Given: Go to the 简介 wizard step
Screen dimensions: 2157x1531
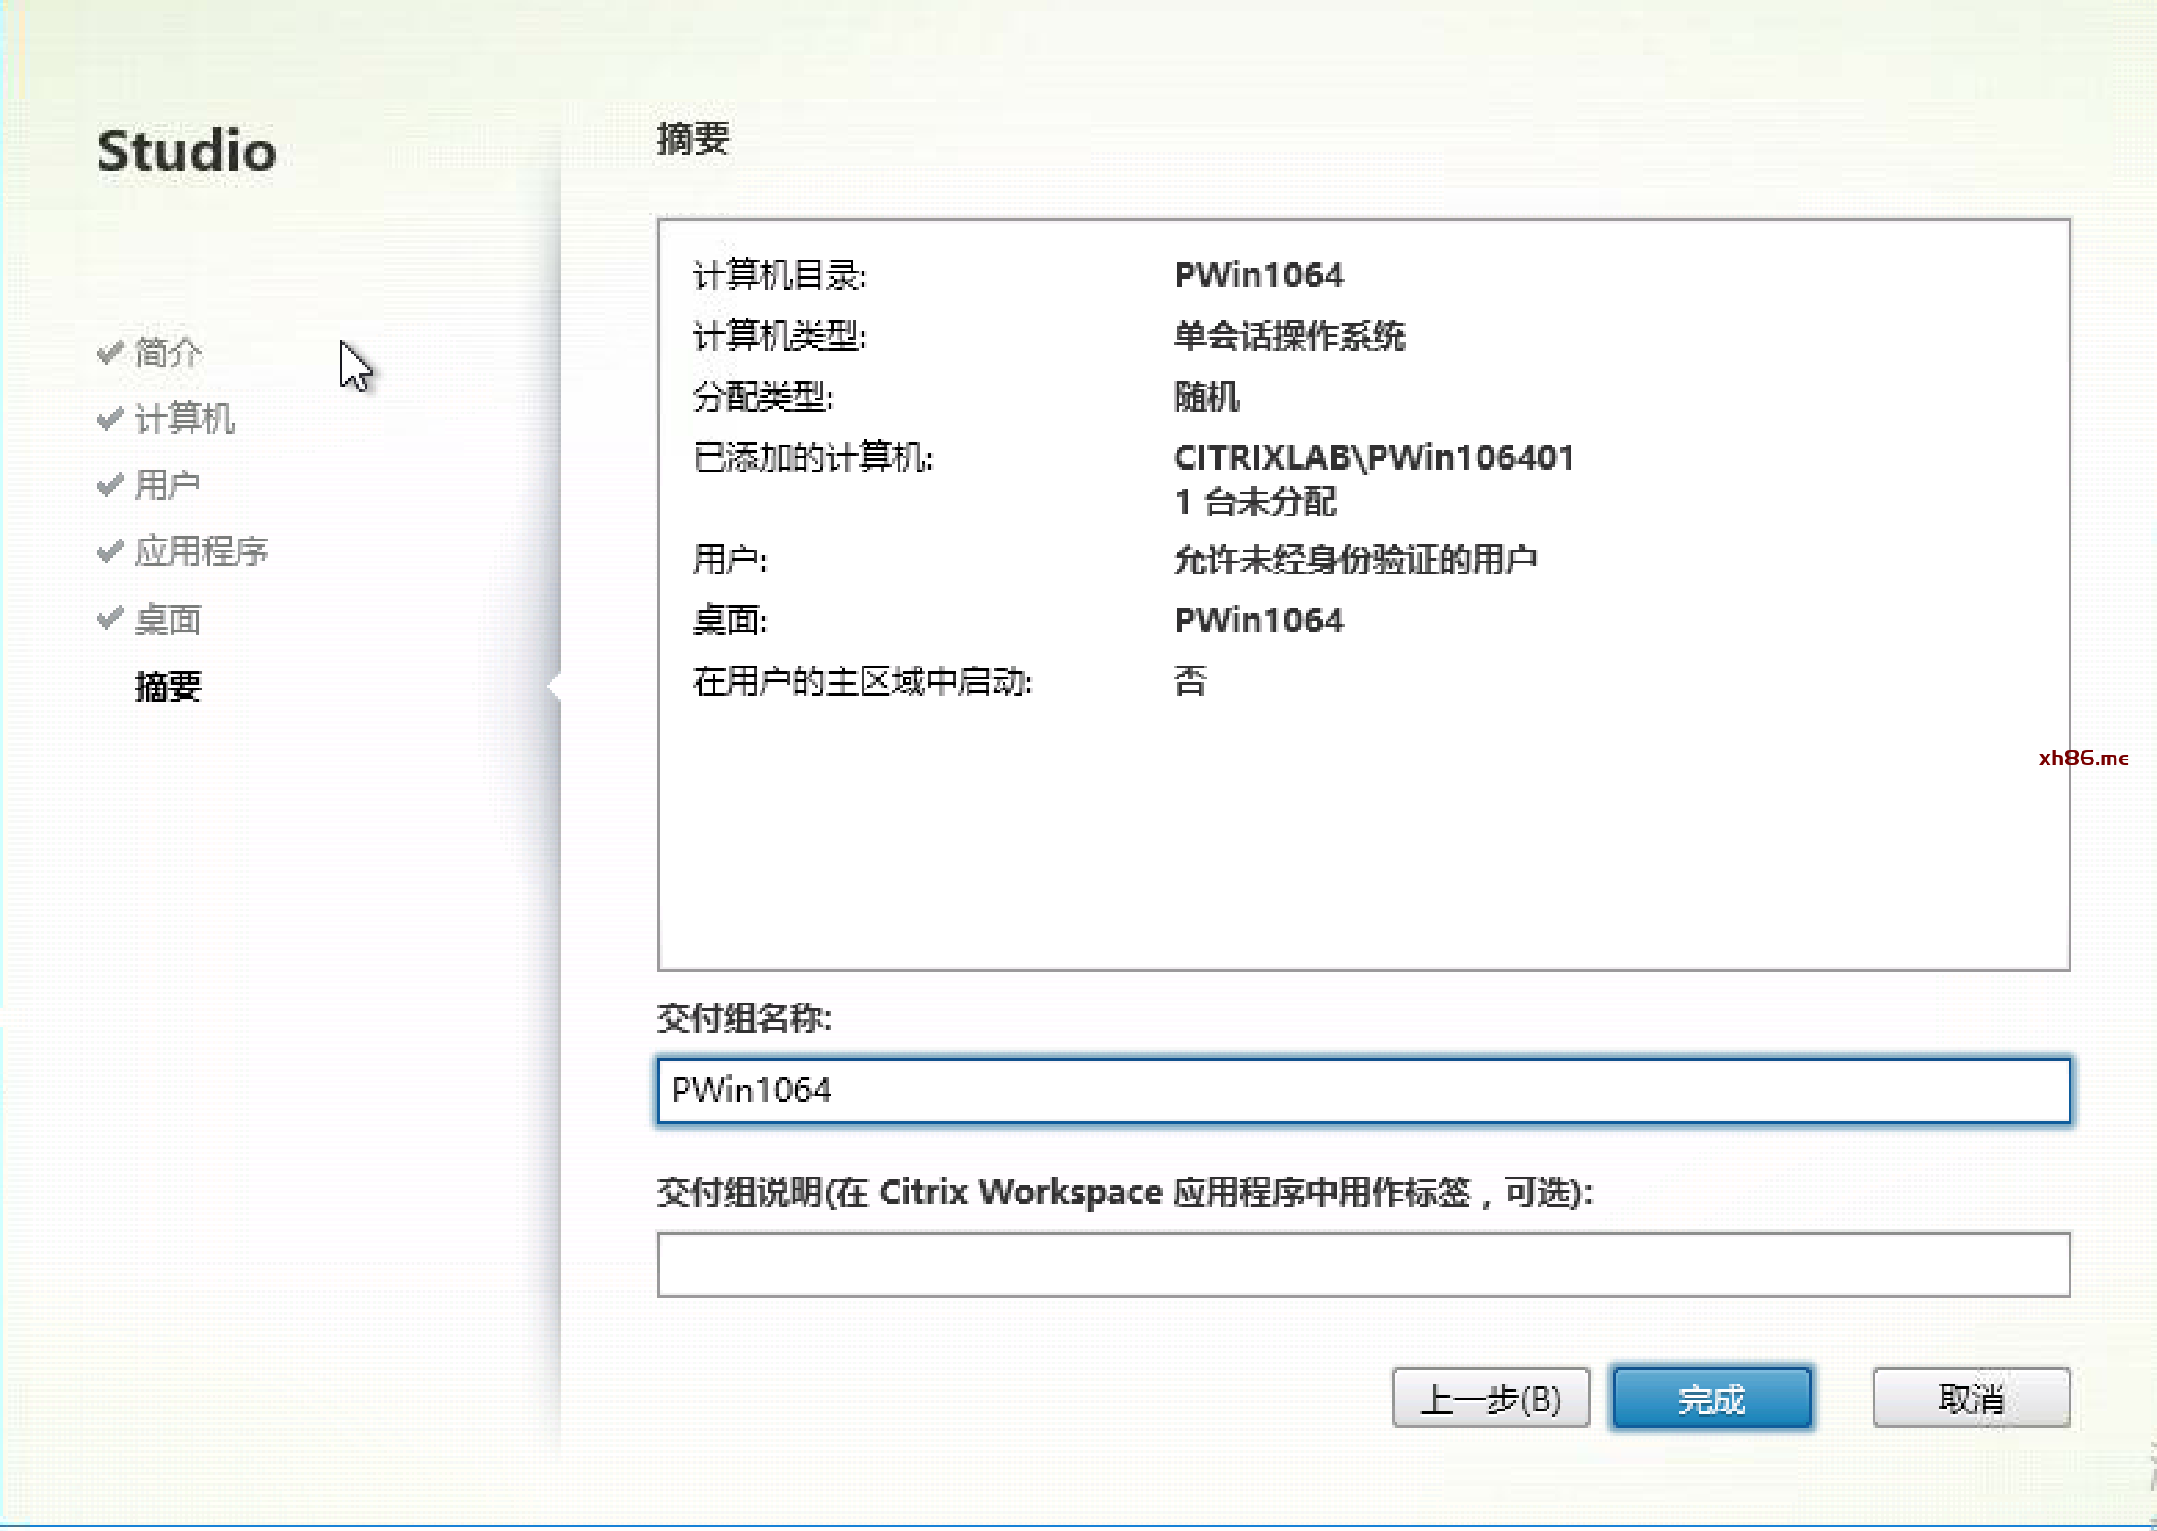Looking at the screenshot, I should (168, 354).
